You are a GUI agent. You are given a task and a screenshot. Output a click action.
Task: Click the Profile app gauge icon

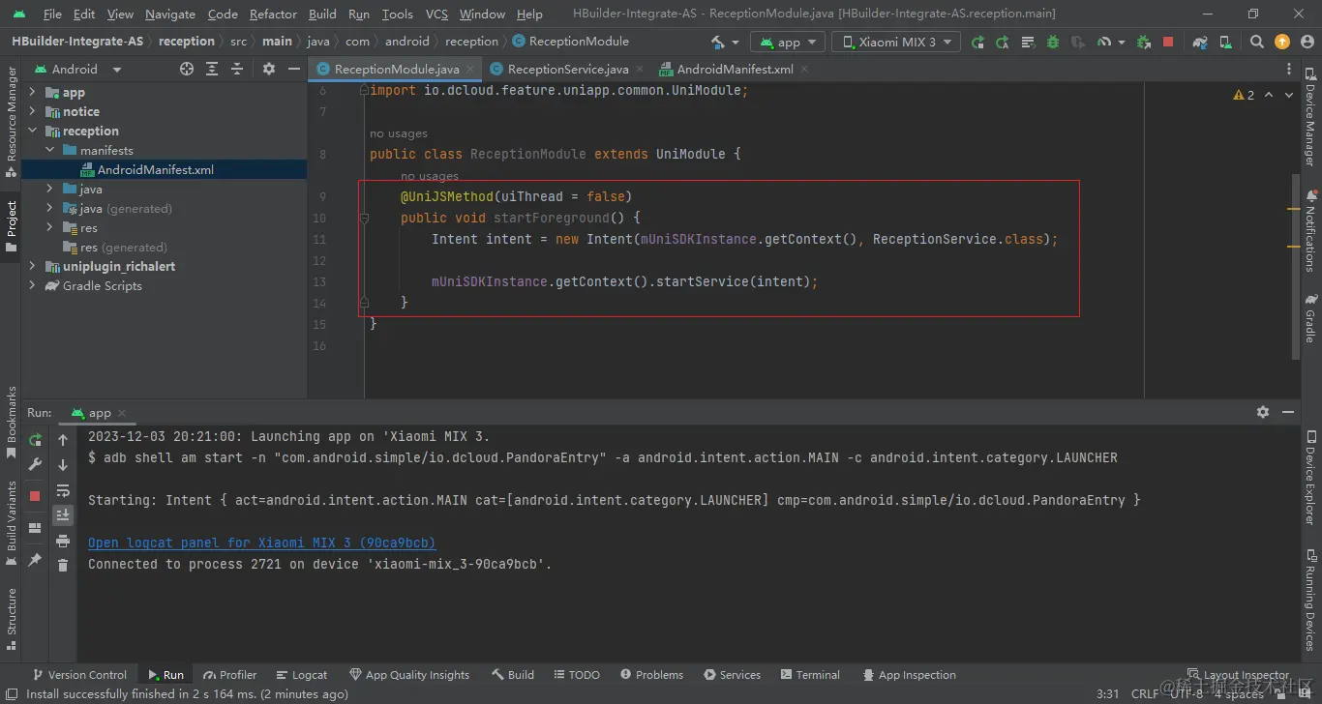(1104, 42)
